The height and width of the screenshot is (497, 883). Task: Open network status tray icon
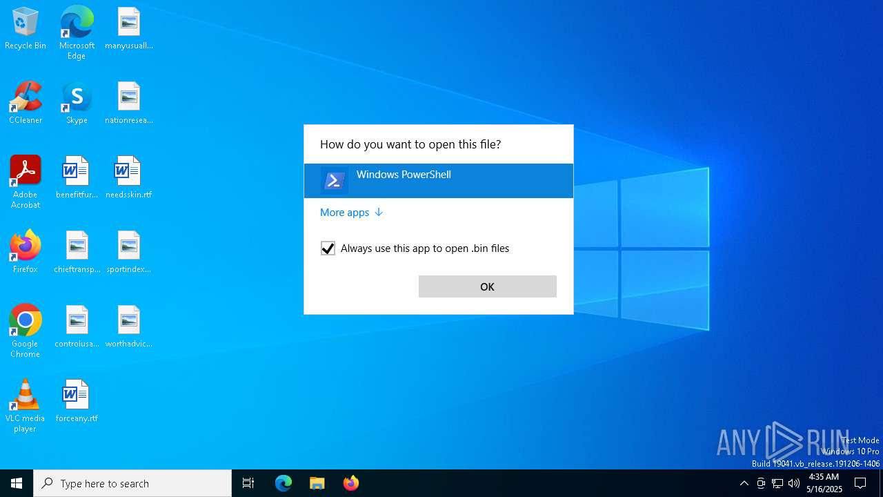777,483
